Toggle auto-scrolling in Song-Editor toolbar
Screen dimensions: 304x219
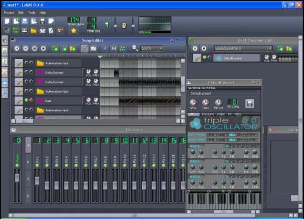105,48
